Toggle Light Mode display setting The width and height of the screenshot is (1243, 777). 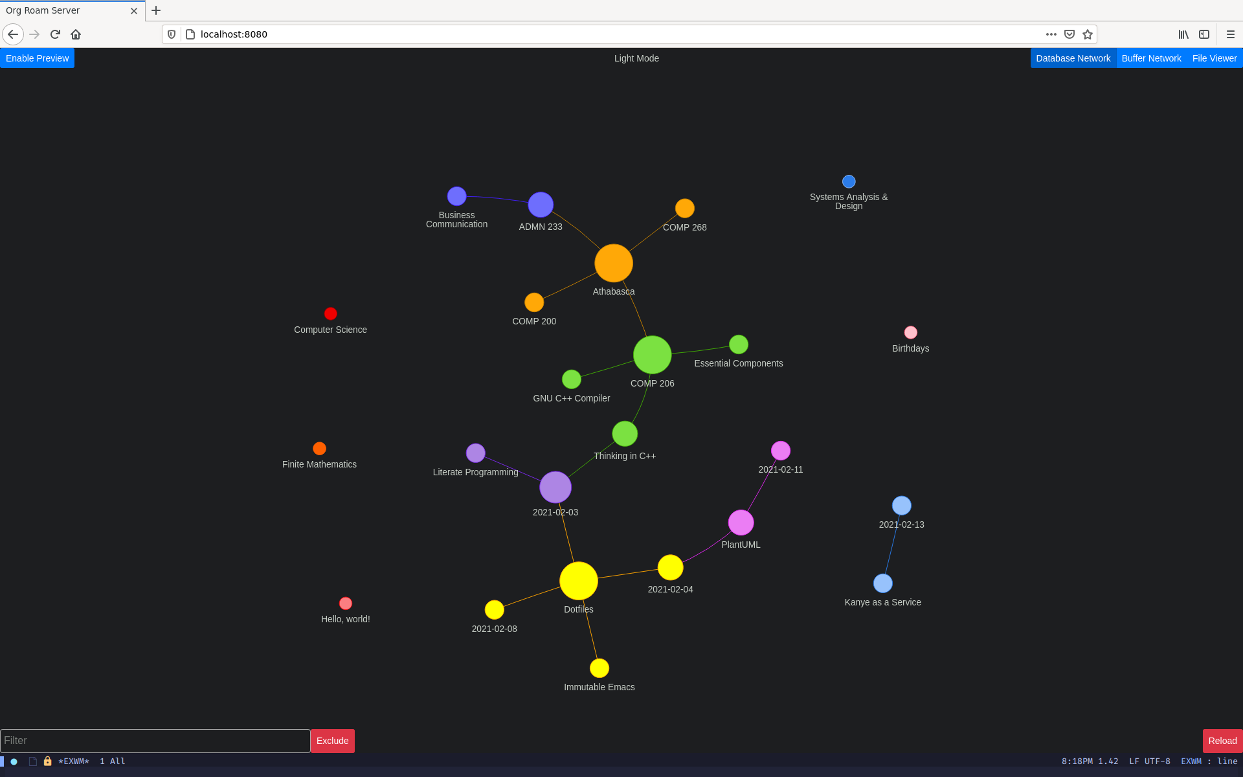point(635,58)
